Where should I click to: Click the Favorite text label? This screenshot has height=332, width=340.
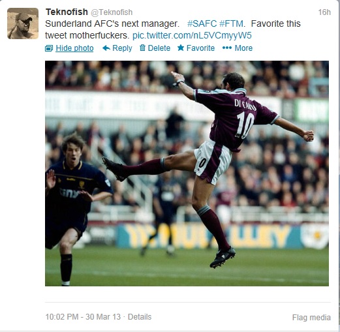point(200,48)
